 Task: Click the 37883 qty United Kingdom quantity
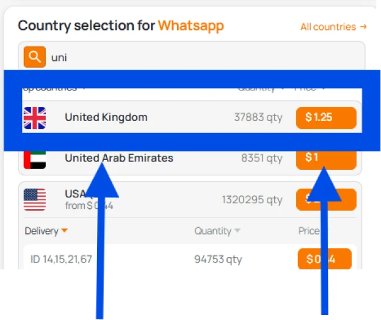(x=258, y=117)
